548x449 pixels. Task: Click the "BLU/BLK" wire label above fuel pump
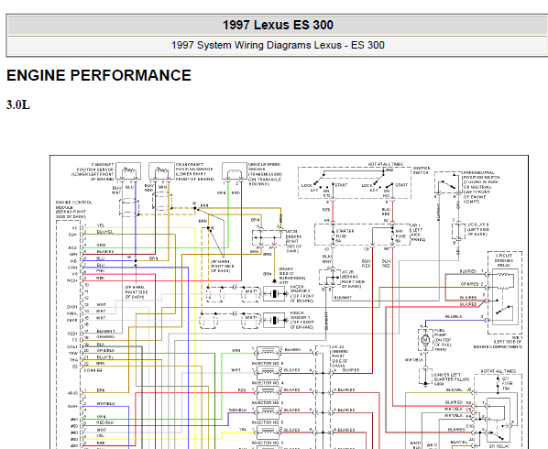[454, 316]
